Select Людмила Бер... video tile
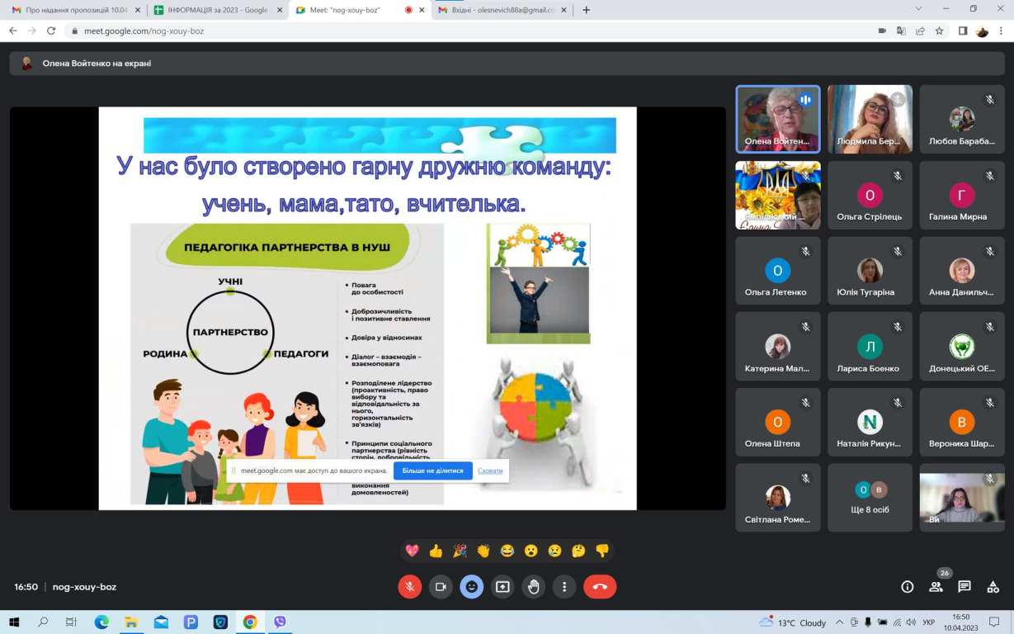The width and height of the screenshot is (1014, 634). click(x=870, y=119)
